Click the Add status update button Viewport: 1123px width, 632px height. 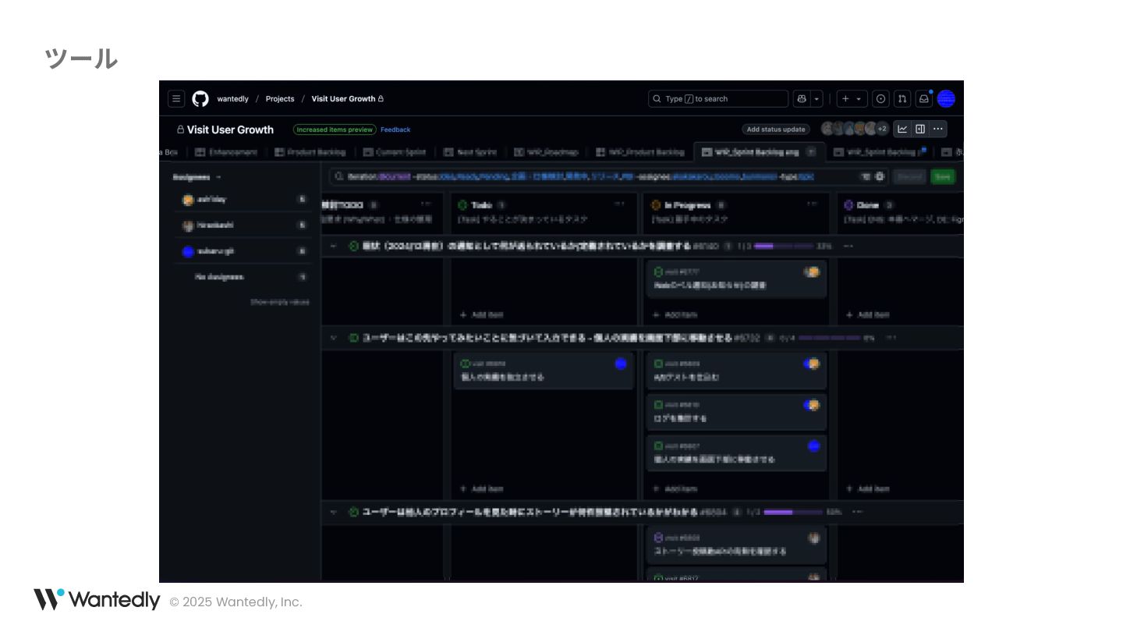click(x=775, y=130)
